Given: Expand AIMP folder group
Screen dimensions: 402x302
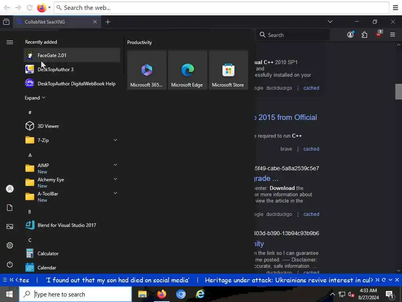Looking at the screenshot, I should (115, 165).
